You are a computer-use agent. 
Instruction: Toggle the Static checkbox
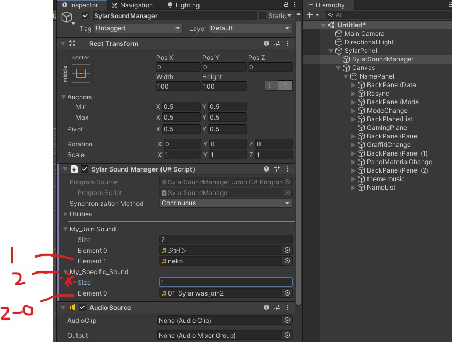coord(263,15)
